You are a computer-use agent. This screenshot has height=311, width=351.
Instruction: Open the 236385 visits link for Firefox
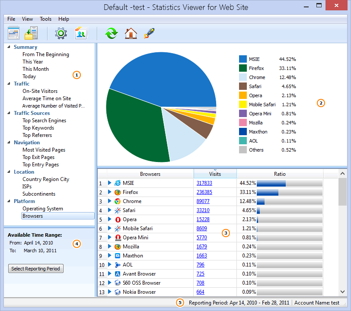pyautogui.click(x=204, y=192)
